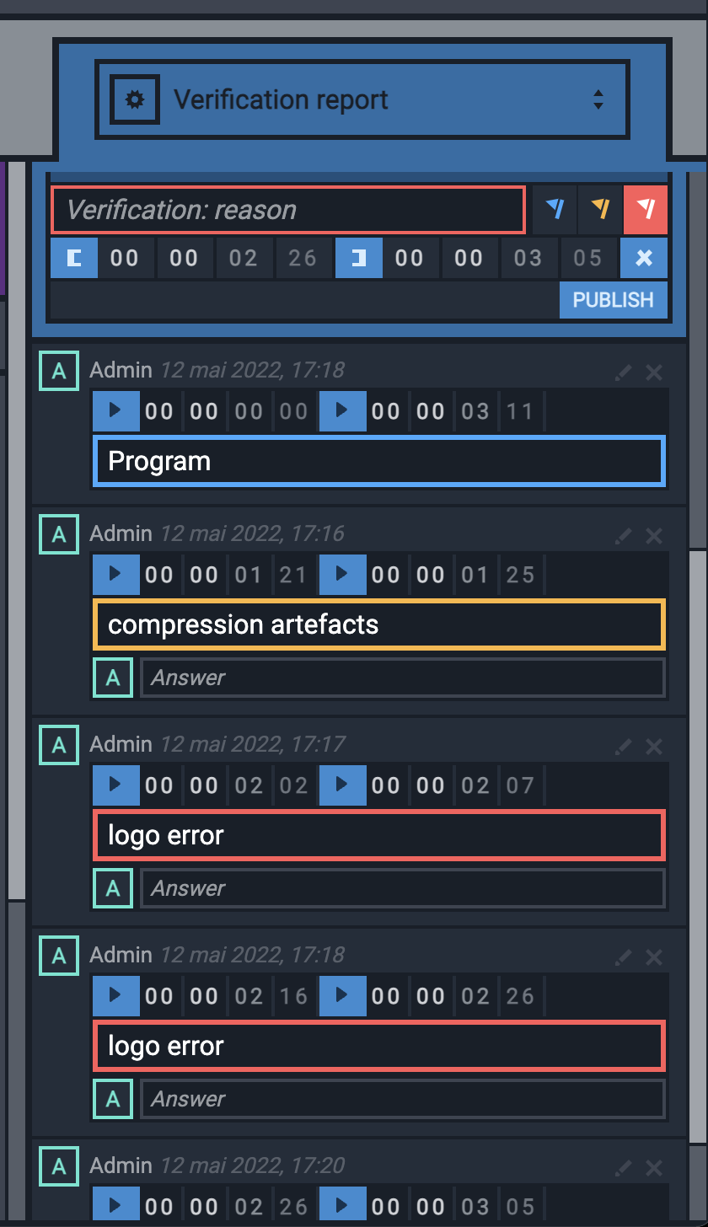Set the in-point bracket marker
Screen dimensions: 708x1227
click(74, 258)
